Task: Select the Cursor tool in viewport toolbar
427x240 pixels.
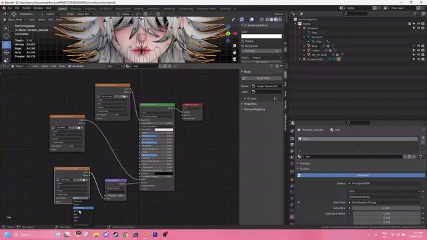Action: [6, 35]
